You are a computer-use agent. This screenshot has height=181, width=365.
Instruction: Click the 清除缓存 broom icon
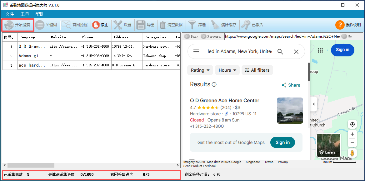[x=215, y=25]
